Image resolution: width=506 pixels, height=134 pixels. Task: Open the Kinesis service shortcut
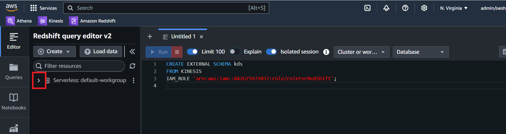[51, 21]
